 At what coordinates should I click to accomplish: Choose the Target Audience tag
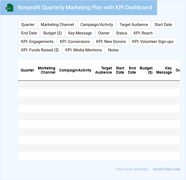(x=134, y=25)
